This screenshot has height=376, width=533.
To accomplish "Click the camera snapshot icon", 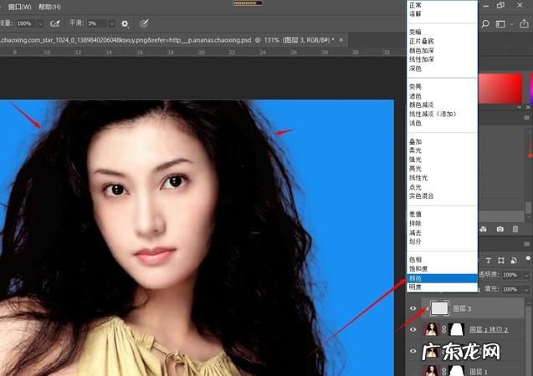I will 500,229.
